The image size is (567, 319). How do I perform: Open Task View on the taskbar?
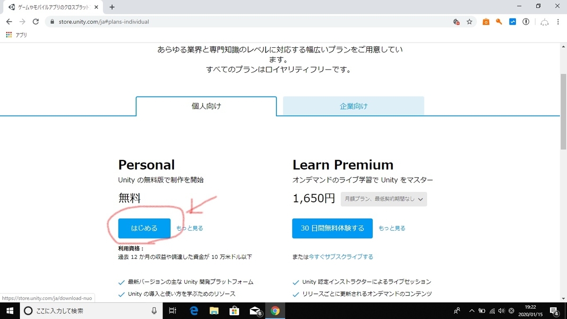(172, 310)
